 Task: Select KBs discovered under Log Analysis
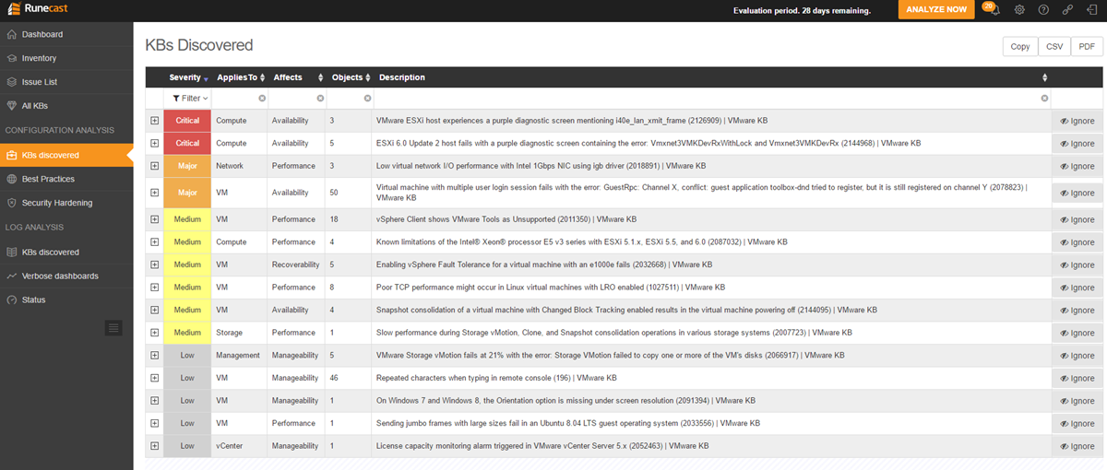point(66,252)
